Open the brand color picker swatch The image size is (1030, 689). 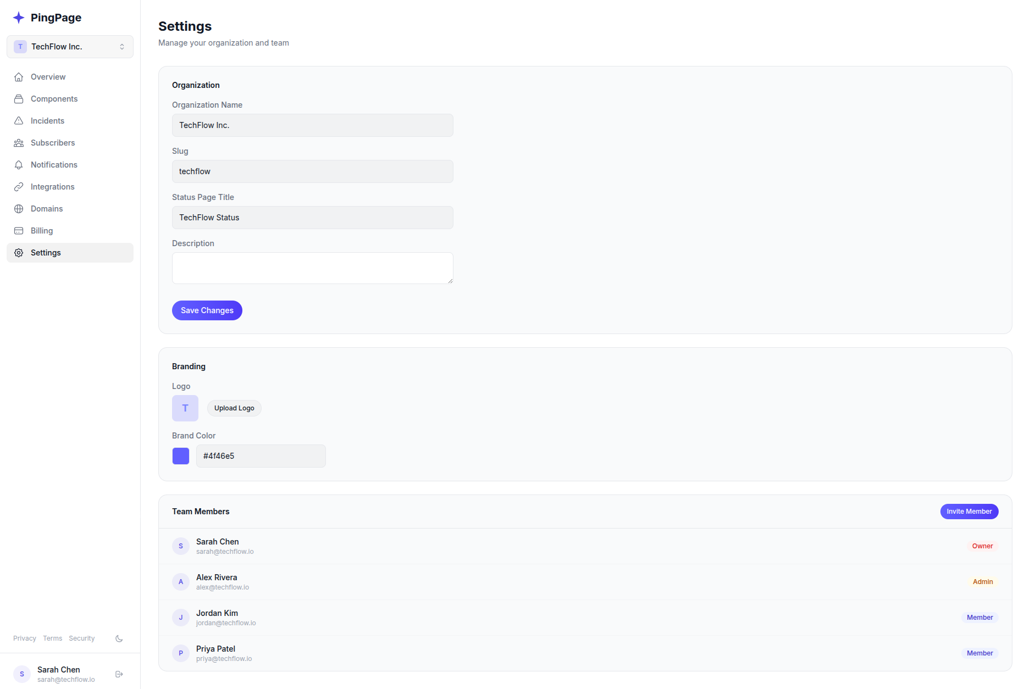(x=181, y=456)
